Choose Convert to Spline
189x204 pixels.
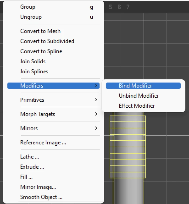tap(41, 51)
